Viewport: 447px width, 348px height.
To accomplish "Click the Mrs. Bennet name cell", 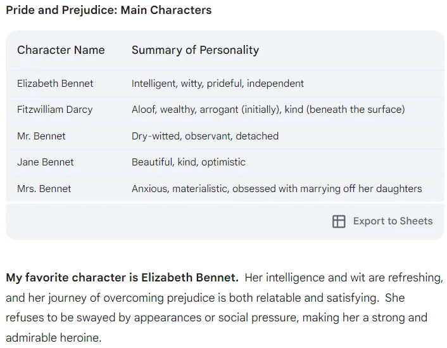I will tap(44, 189).
